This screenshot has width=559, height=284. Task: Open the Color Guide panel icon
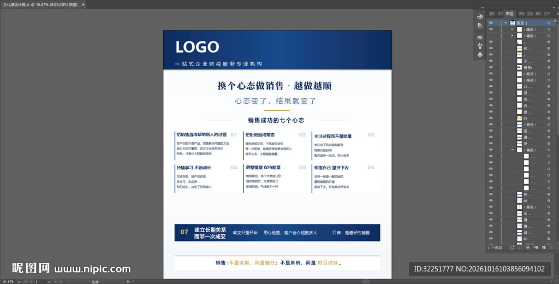[x=480, y=25]
